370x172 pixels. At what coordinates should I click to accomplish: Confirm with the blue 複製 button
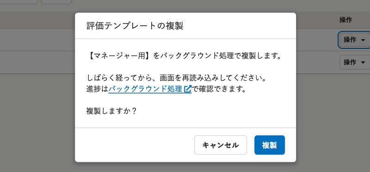click(270, 145)
